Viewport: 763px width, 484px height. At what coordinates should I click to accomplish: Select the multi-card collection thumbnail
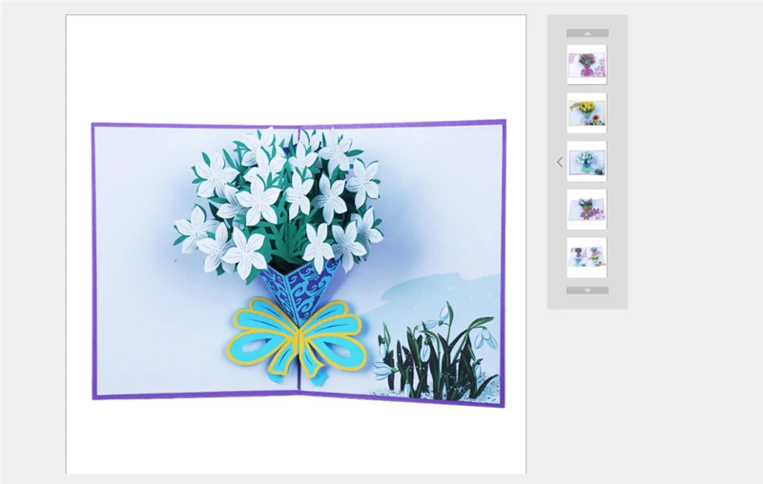[x=587, y=257]
